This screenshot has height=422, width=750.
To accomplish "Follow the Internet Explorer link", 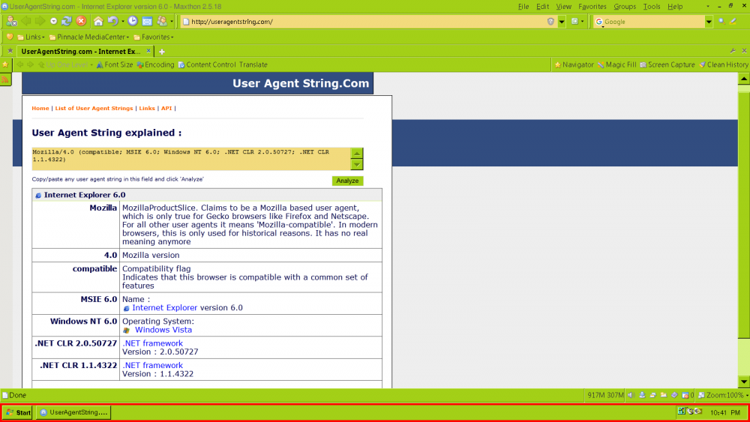I will (164, 308).
